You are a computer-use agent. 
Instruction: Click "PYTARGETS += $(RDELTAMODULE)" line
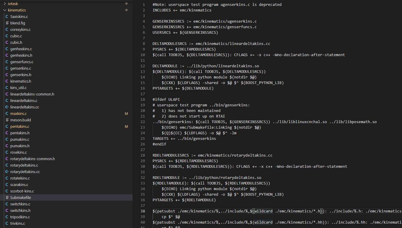click(184, 200)
